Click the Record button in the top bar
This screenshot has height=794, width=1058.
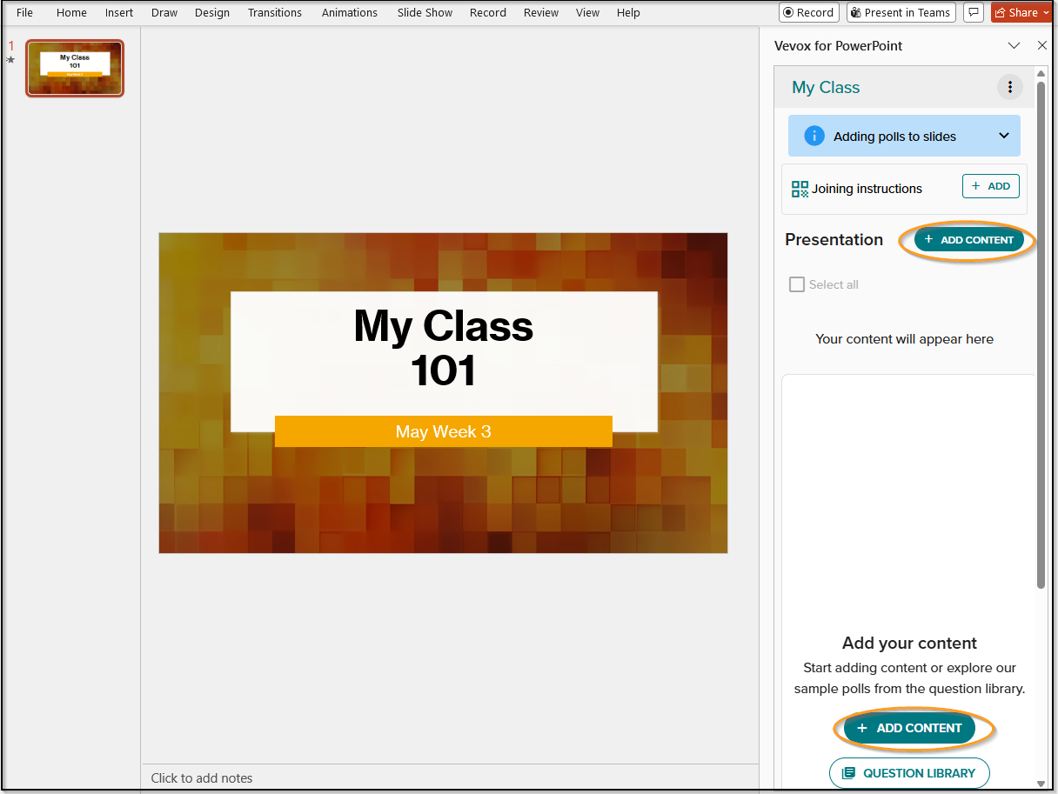808,12
